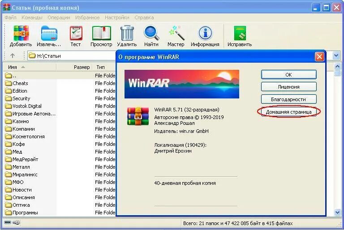Open the Просмотр (View) tool

click(x=101, y=33)
